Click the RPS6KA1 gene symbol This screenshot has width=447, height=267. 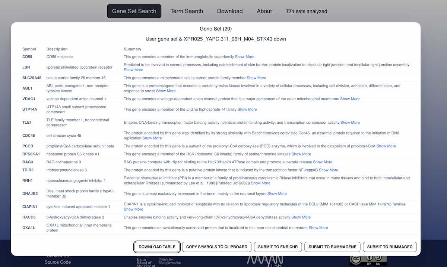pyautogui.click(x=31, y=154)
